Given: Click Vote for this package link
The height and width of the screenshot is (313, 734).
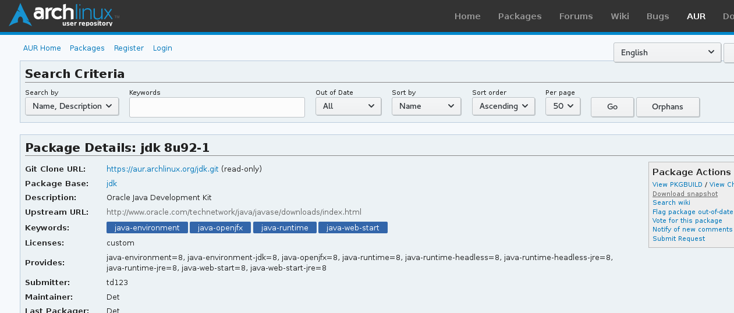Looking at the screenshot, I should (687, 220).
